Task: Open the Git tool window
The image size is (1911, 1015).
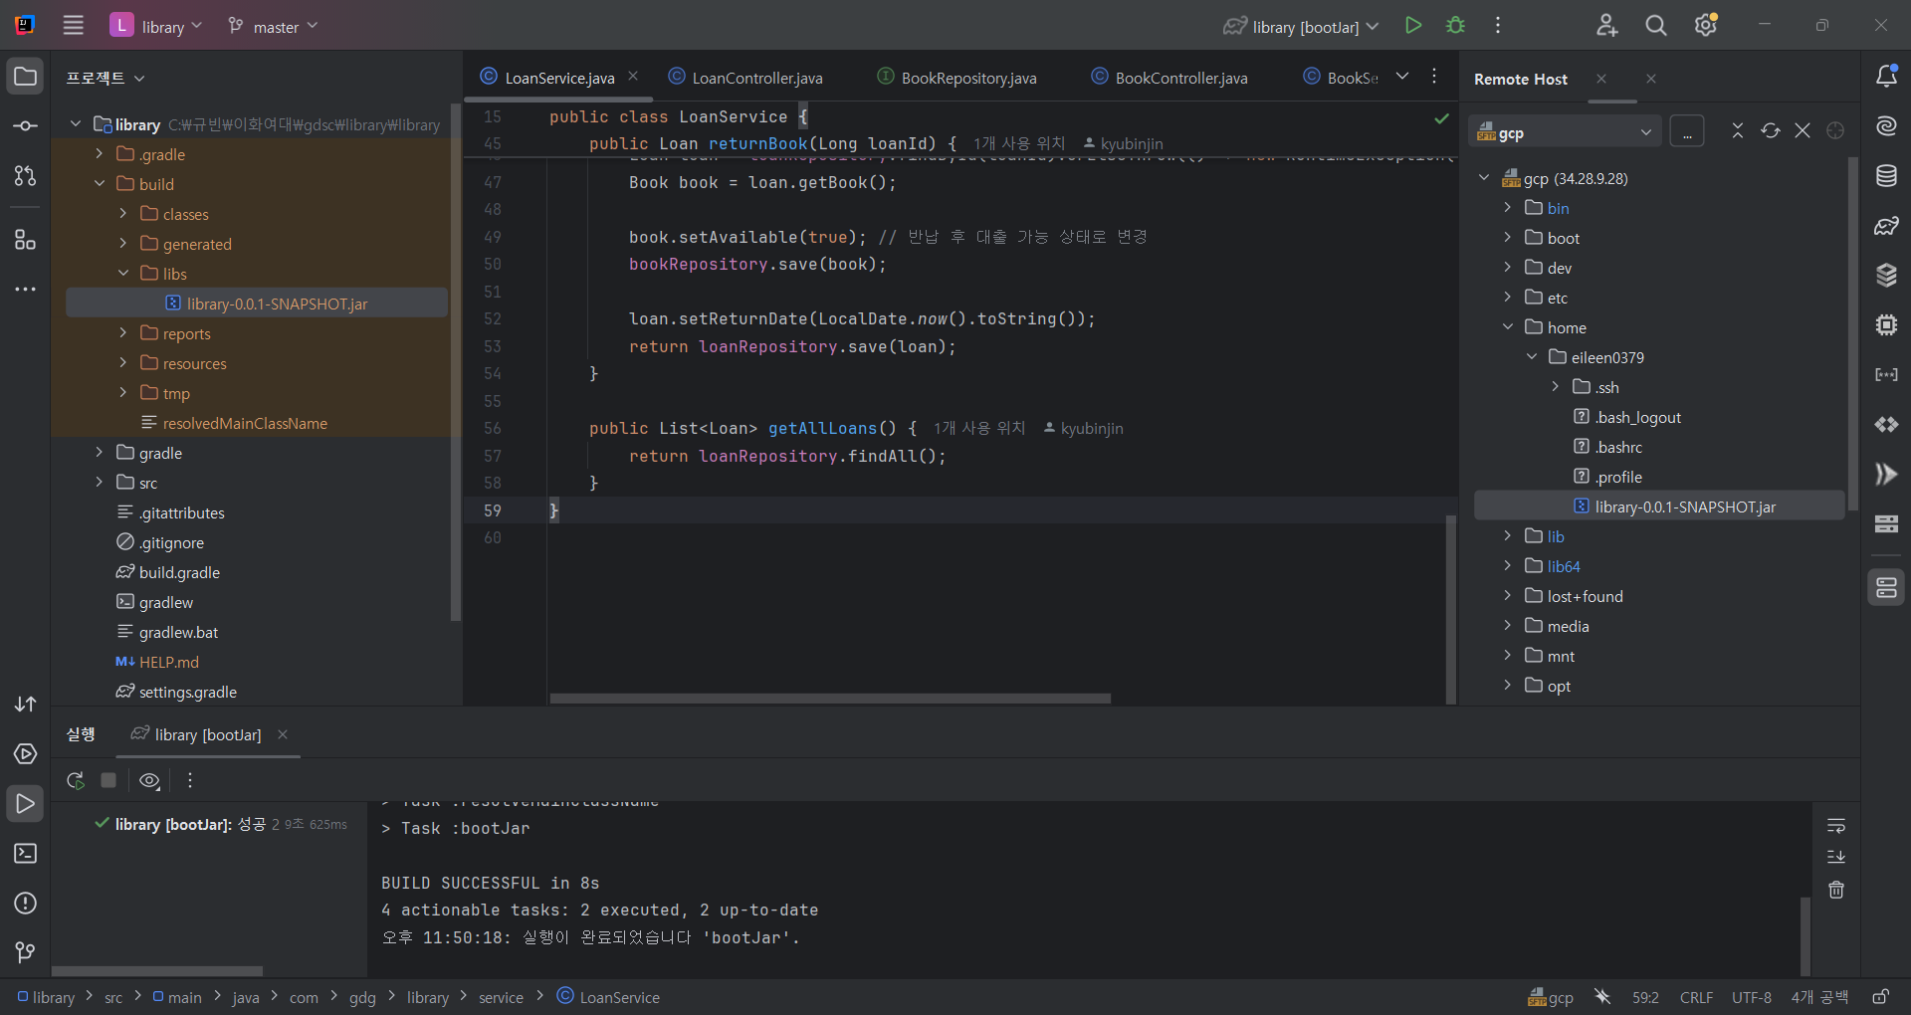Action: pyautogui.click(x=26, y=953)
